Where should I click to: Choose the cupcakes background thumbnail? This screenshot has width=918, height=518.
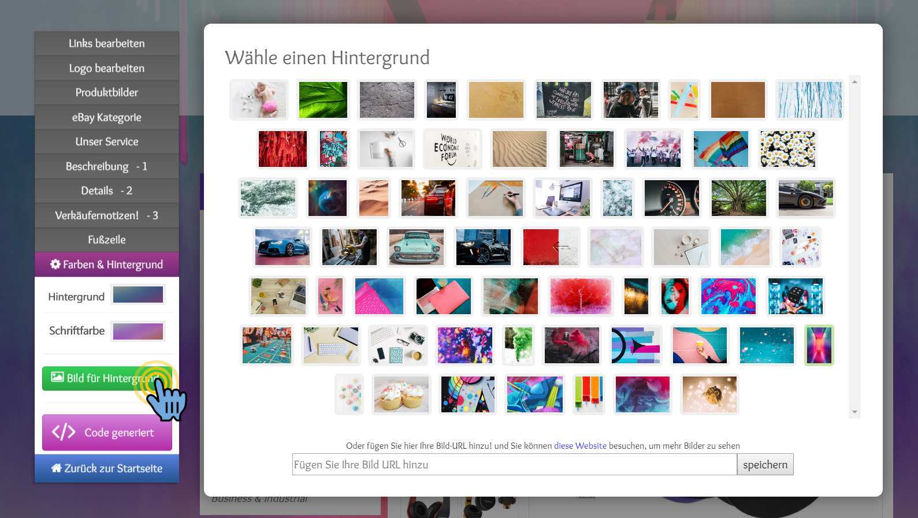[x=402, y=395]
